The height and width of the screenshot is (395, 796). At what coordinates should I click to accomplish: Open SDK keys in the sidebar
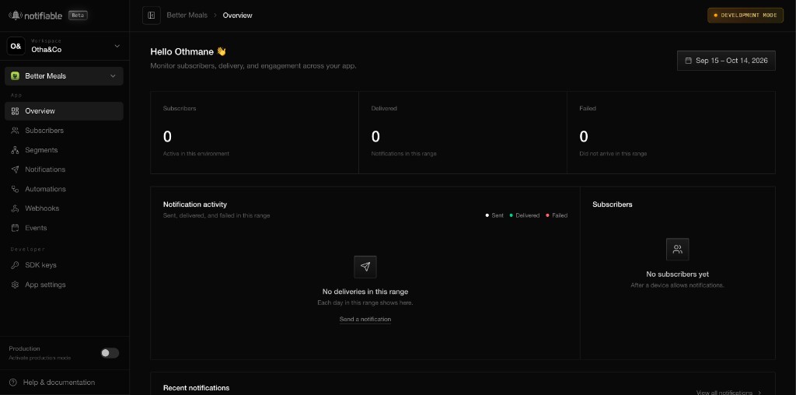pos(64,265)
